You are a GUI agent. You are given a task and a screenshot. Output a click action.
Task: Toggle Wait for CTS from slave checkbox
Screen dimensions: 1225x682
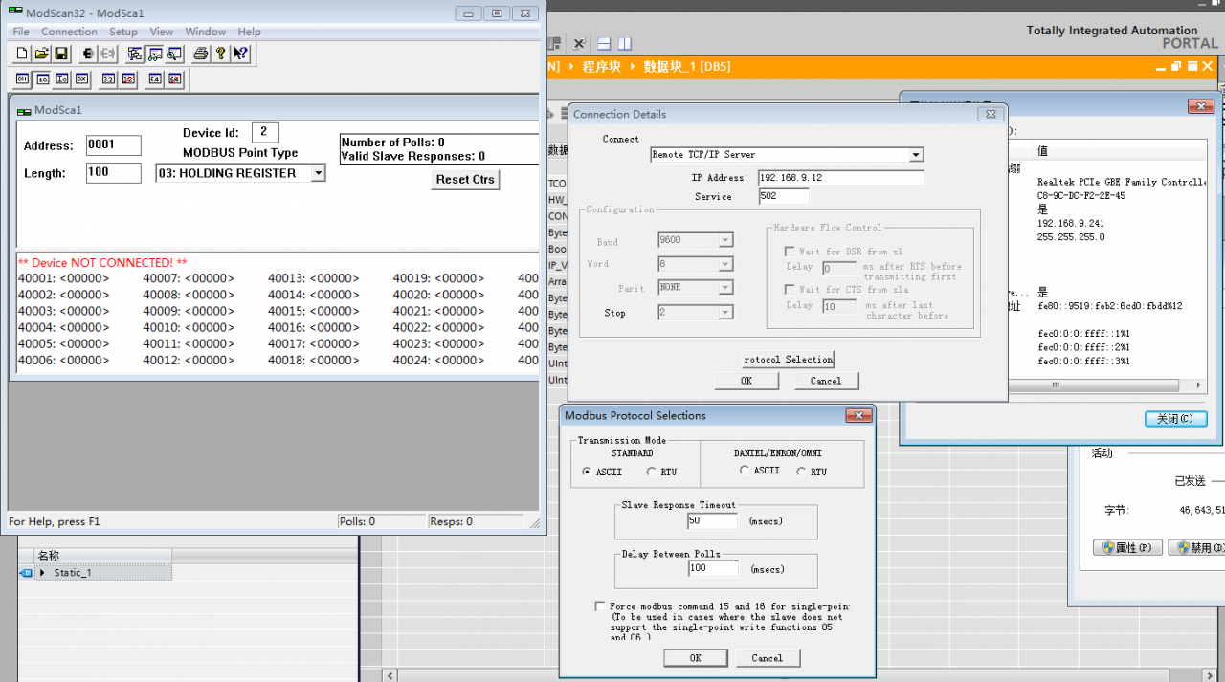[790, 289]
